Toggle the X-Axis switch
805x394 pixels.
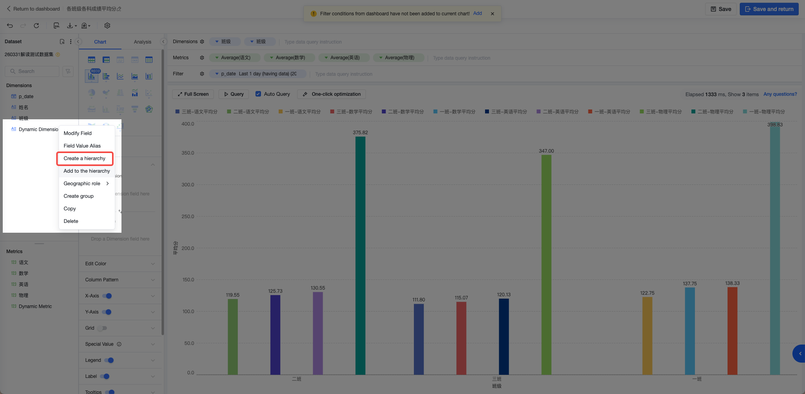pos(107,296)
